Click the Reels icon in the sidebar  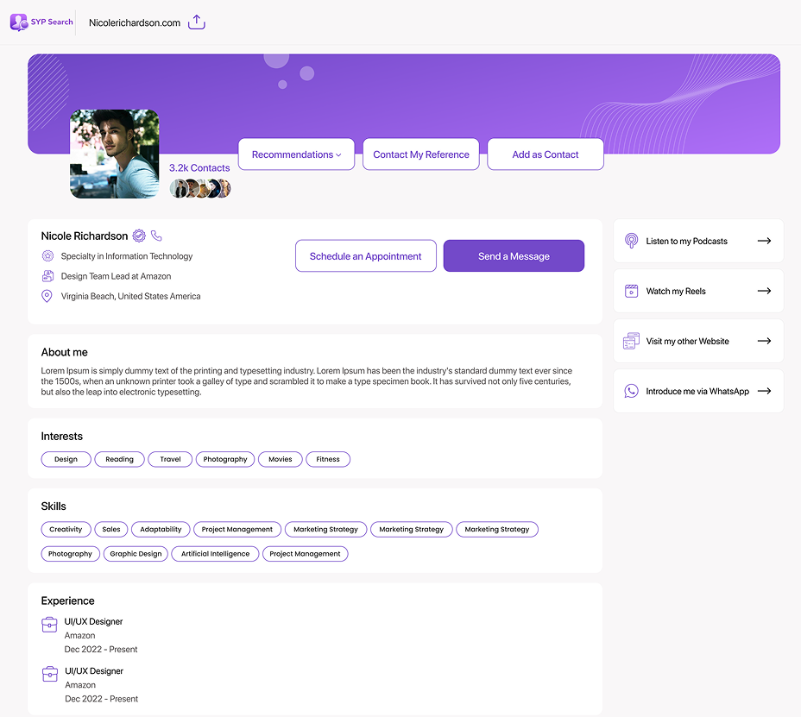click(631, 291)
